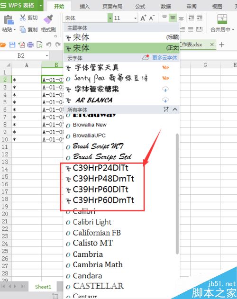This screenshot has height=299, width=237.
Task: Switch to View tab
Action: [217, 7]
